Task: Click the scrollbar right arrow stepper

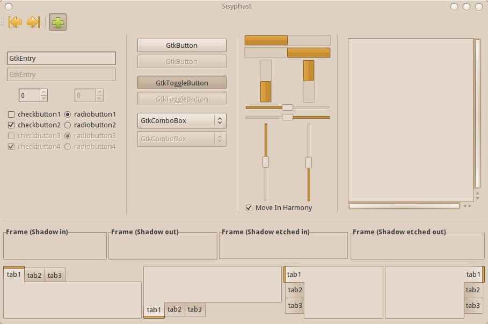Action: click(470, 206)
